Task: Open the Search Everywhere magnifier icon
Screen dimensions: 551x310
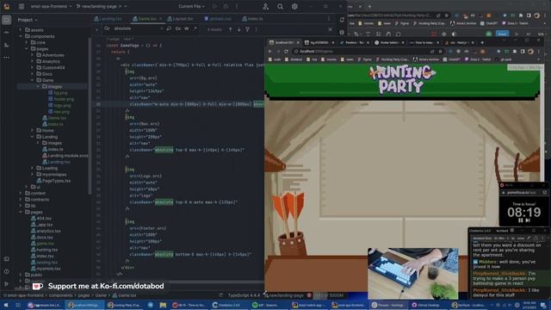Action: point(280,6)
